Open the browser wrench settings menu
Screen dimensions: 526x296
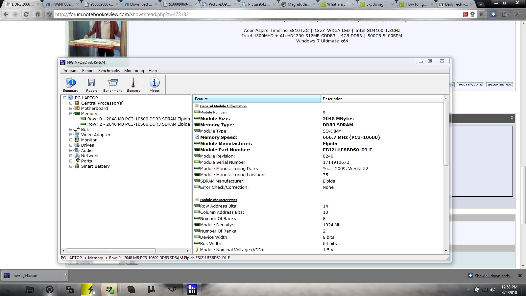point(518,14)
